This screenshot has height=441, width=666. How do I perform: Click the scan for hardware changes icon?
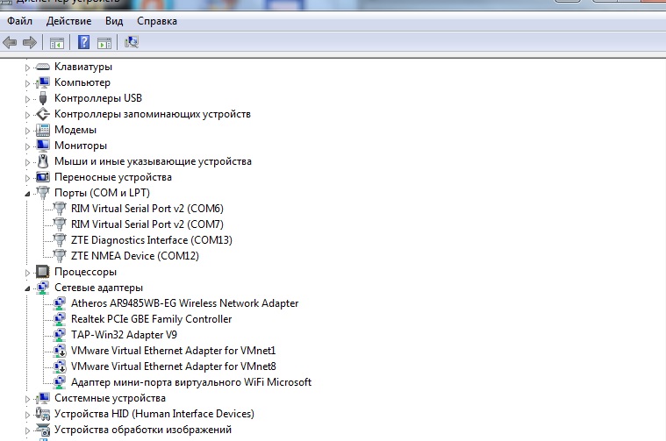pos(132,42)
